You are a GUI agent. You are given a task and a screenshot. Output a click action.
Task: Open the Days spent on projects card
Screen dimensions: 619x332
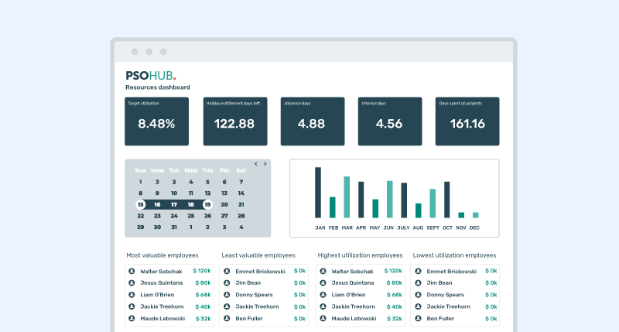click(467, 121)
